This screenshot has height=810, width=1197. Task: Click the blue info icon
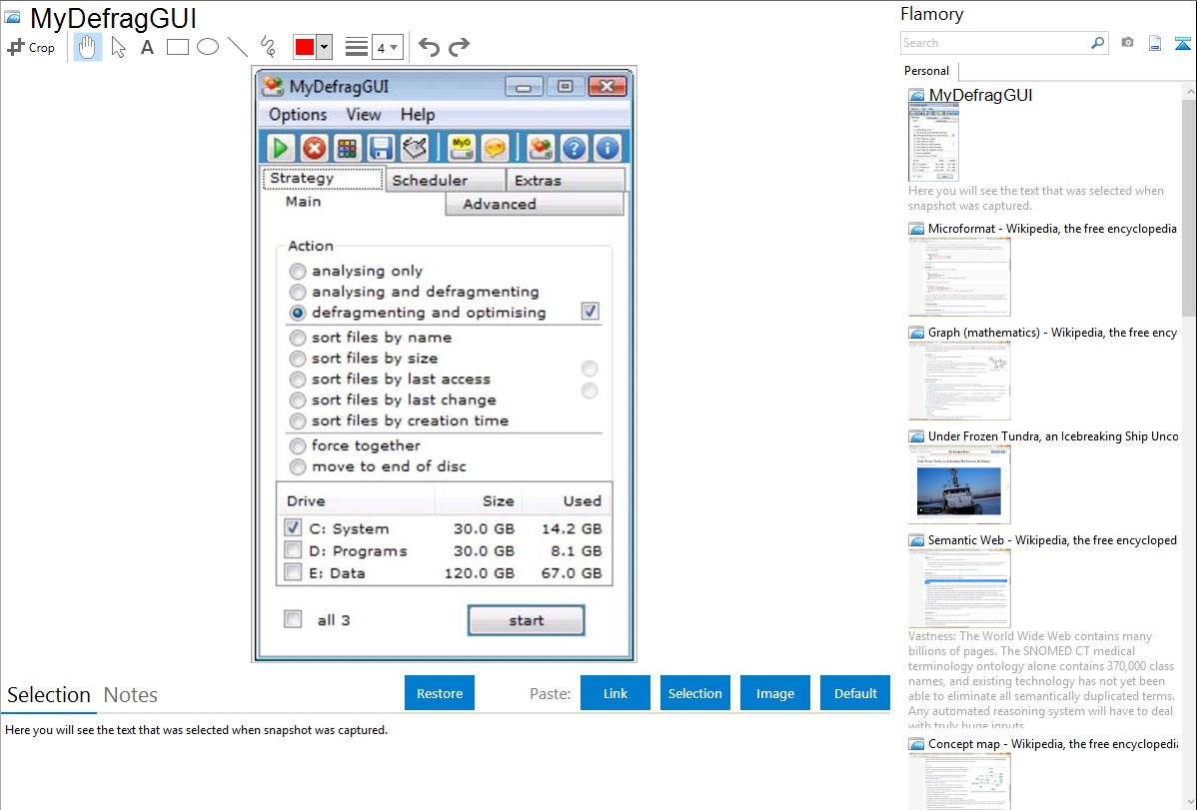click(607, 148)
